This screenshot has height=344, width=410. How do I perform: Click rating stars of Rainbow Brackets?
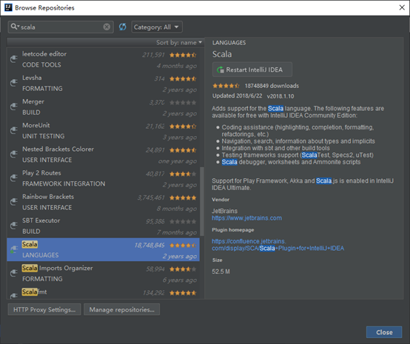[x=183, y=198]
